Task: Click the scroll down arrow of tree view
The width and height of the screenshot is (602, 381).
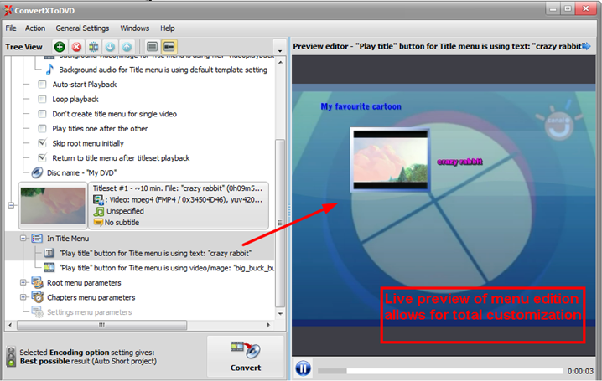Action: coord(280,313)
